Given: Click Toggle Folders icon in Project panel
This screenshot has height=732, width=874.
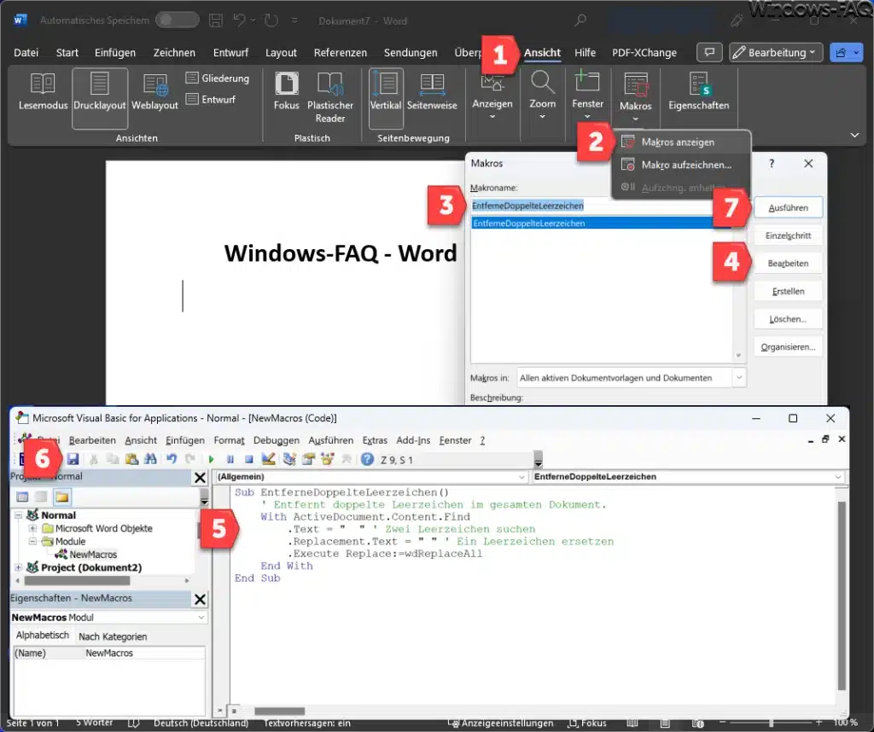Looking at the screenshot, I should pyautogui.click(x=61, y=497).
